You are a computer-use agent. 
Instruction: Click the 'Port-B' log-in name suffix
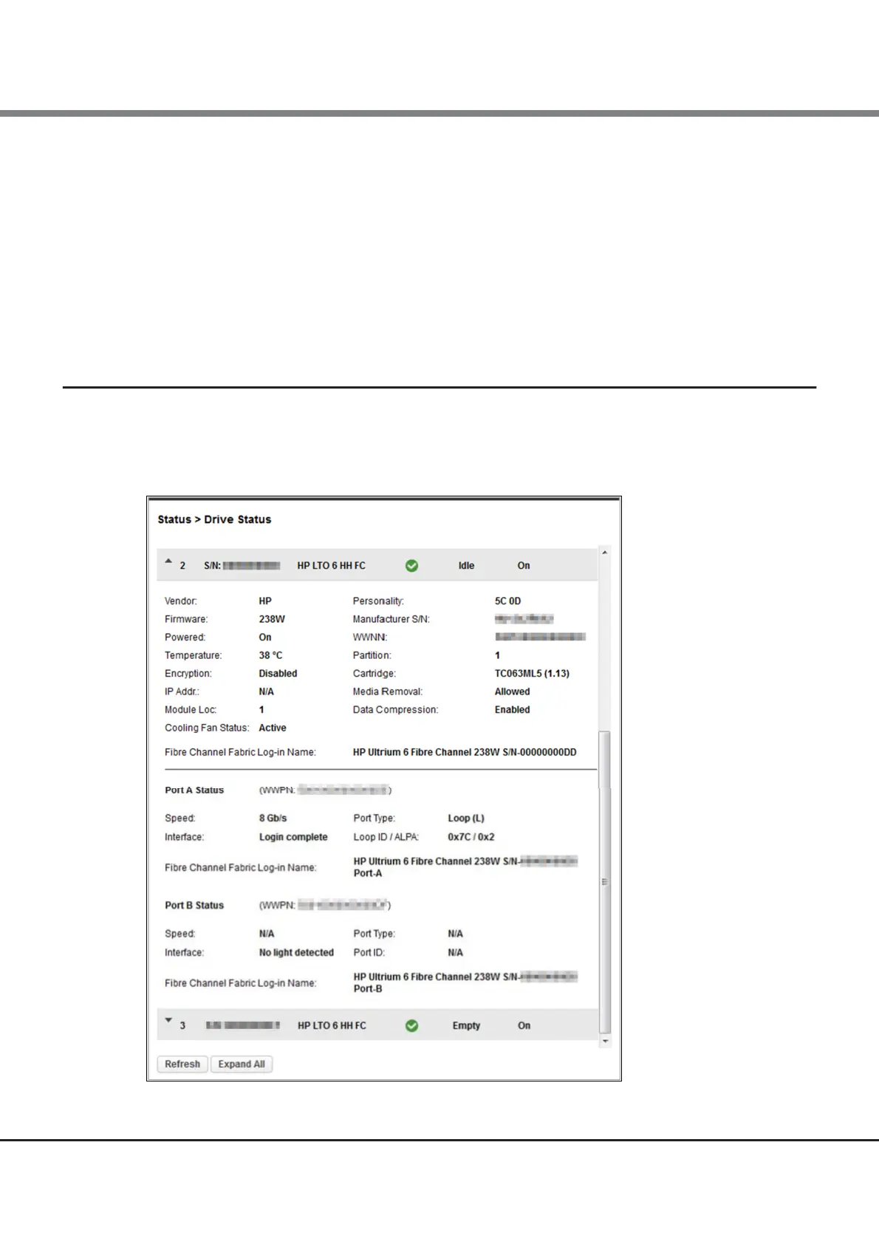pyautogui.click(x=368, y=988)
